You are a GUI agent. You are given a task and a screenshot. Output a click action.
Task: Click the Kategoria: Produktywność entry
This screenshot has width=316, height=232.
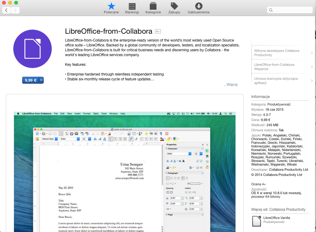(271, 104)
